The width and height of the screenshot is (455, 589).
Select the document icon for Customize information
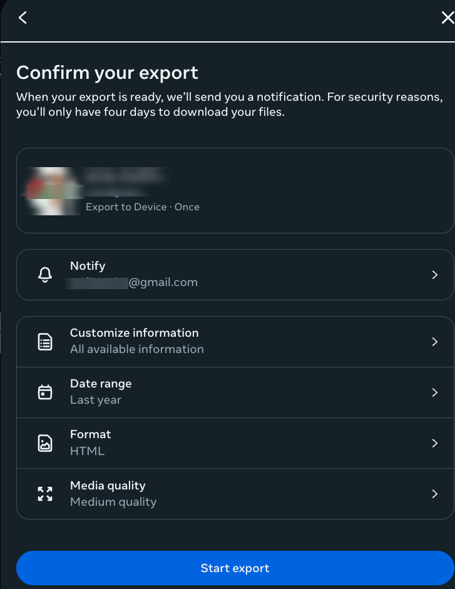[44, 341]
